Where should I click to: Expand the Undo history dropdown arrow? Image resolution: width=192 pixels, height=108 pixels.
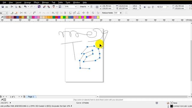tap(28, 7)
